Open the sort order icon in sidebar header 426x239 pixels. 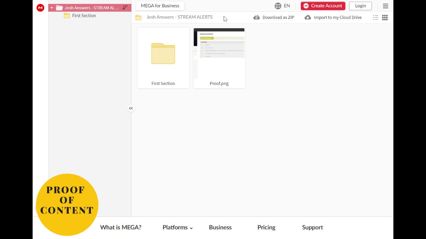coord(125,8)
